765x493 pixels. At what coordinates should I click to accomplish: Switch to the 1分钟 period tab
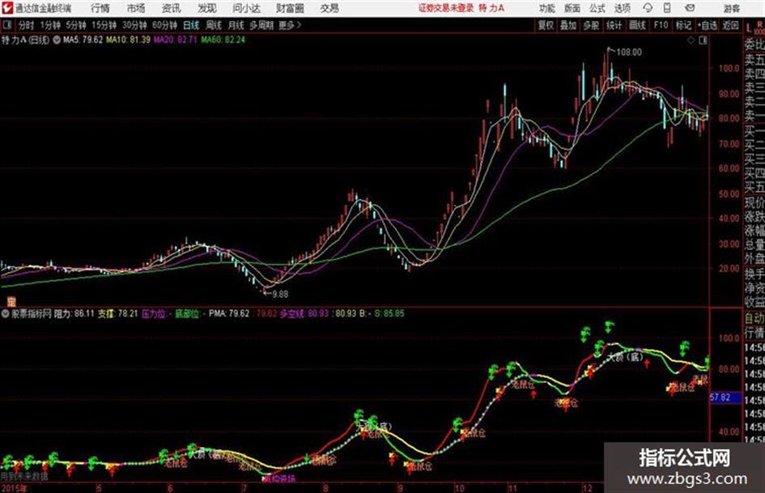point(50,25)
